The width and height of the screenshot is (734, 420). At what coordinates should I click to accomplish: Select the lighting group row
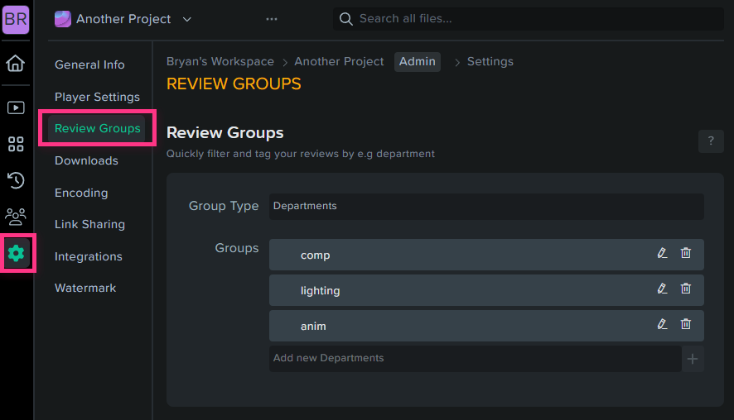pos(486,290)
